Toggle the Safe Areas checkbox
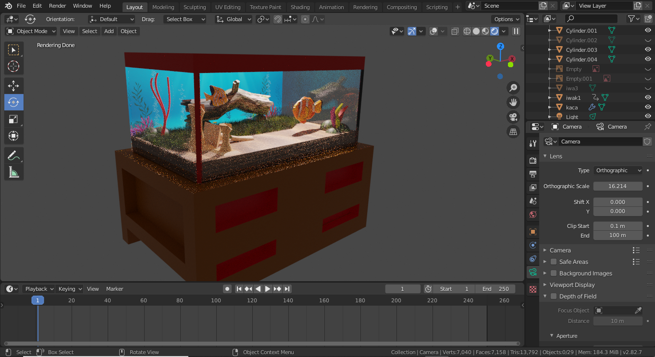The width and height of the screenshot is (655, 357). (x=553, y=262)
